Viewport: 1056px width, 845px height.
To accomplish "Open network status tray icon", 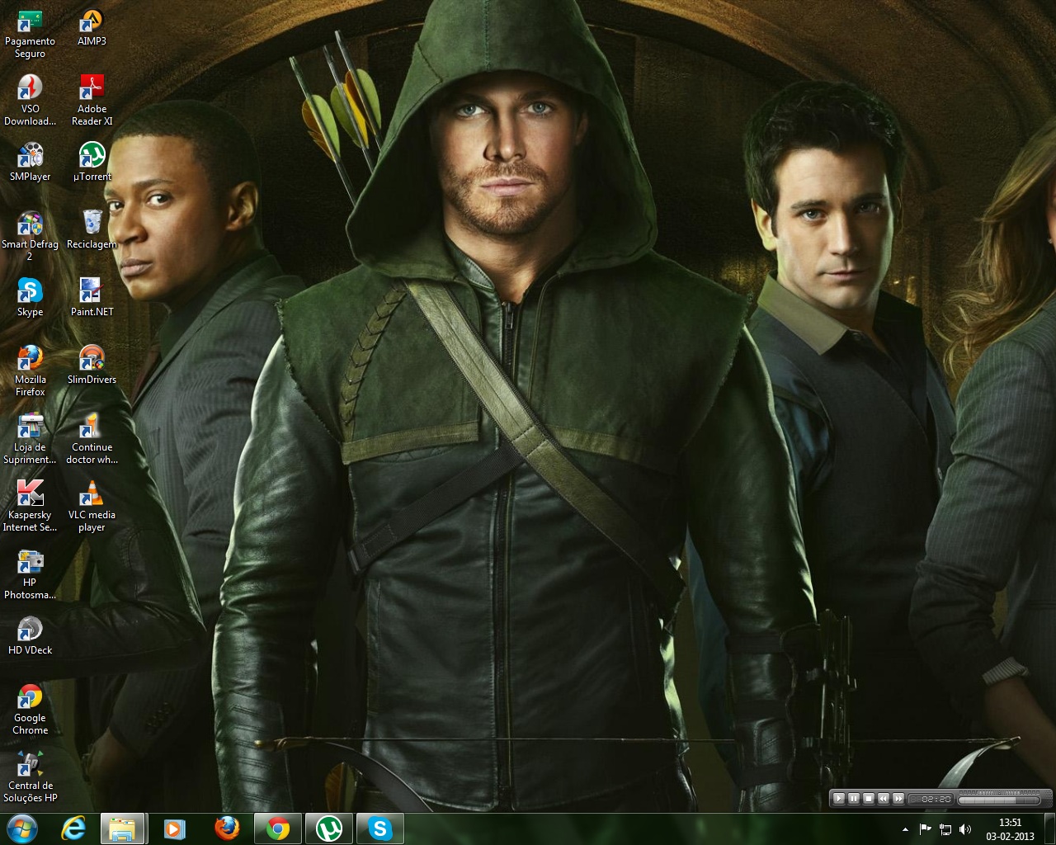I will (945, 829).
